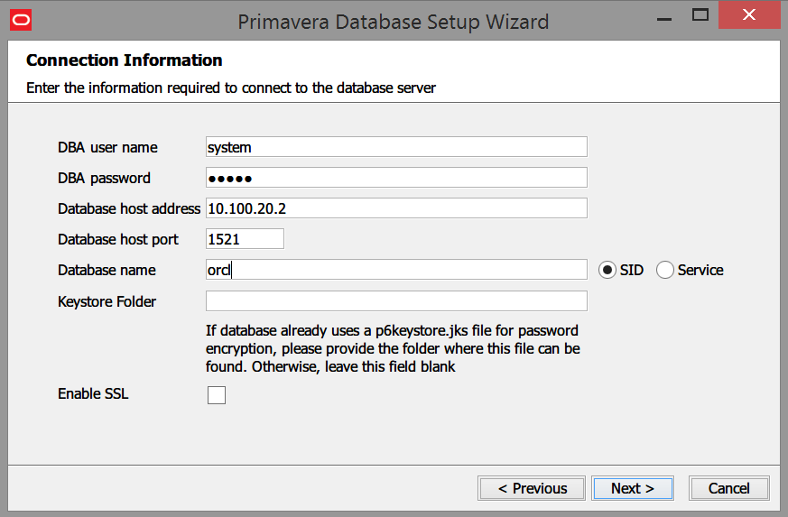Click the DBA user name field
Screen dimensions: 788x517
(x=396, y=147)
